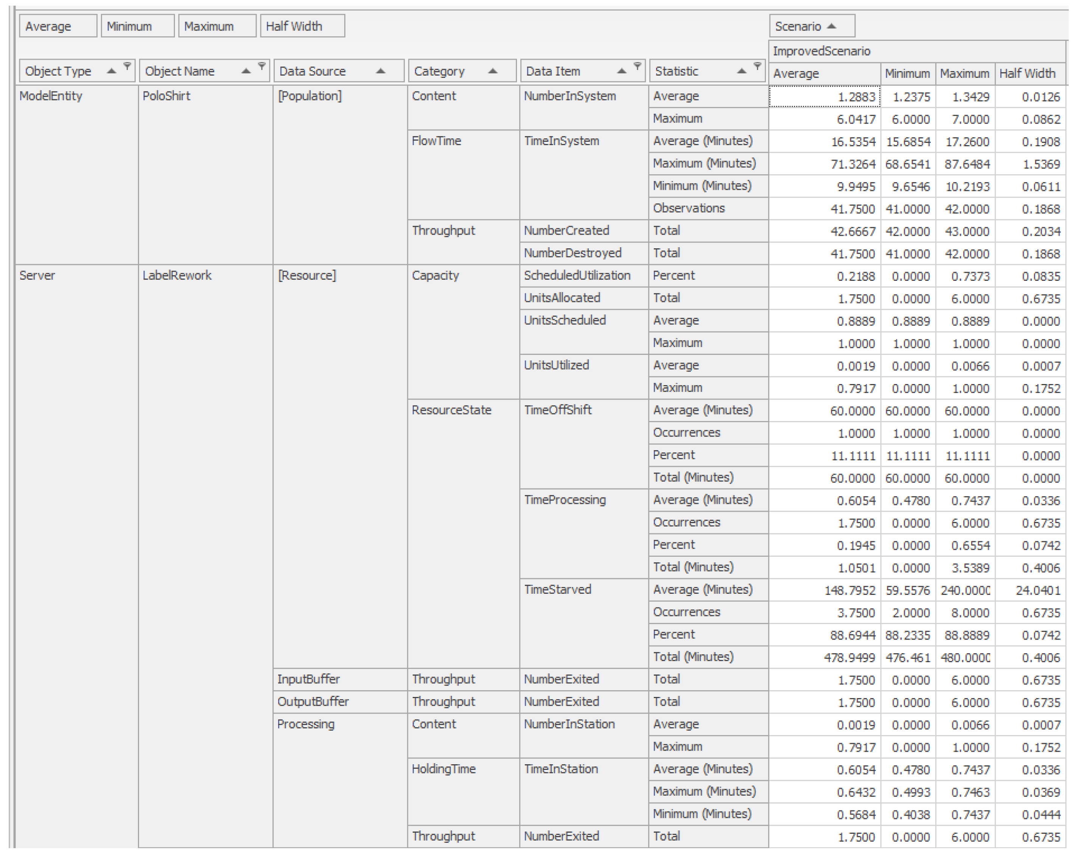The height and width of the screenshot is (861, 1074).
Task: Click the ResourceState category cell
Action: pyautogui.click(x=451, y=410)
